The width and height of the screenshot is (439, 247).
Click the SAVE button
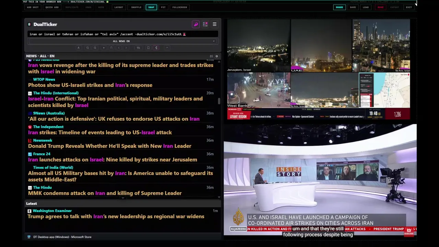353,7
